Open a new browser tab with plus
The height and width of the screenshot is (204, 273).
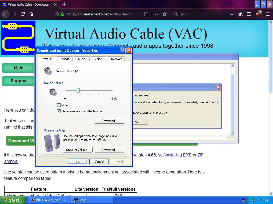(64, 4)
